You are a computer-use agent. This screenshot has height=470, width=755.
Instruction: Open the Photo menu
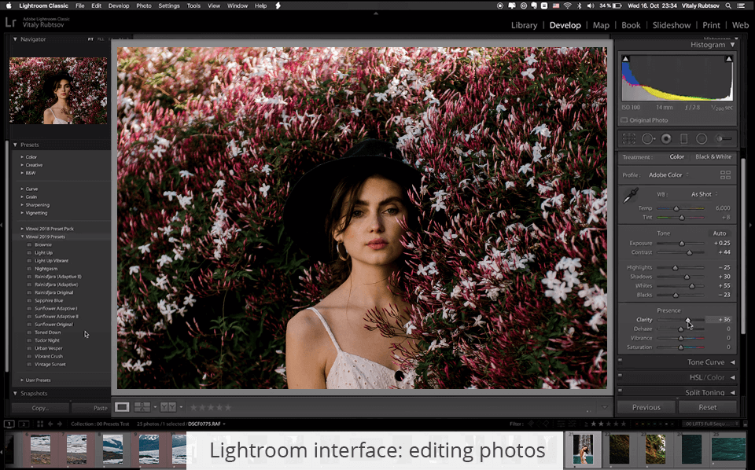(143, 6)
